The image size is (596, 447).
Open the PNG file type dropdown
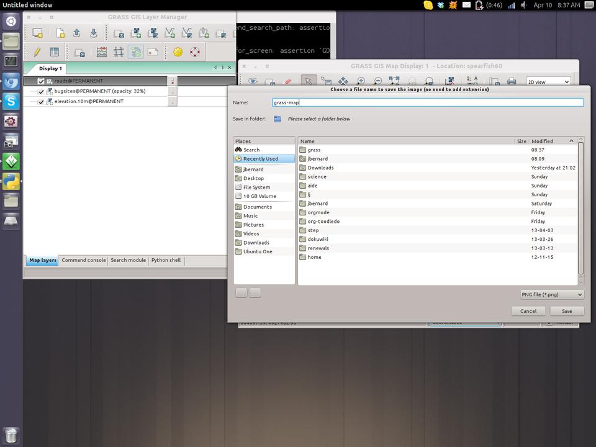[x=552, y=294]
